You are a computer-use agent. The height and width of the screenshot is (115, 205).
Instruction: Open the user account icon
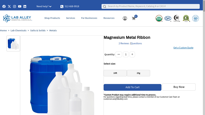(125, 18)
